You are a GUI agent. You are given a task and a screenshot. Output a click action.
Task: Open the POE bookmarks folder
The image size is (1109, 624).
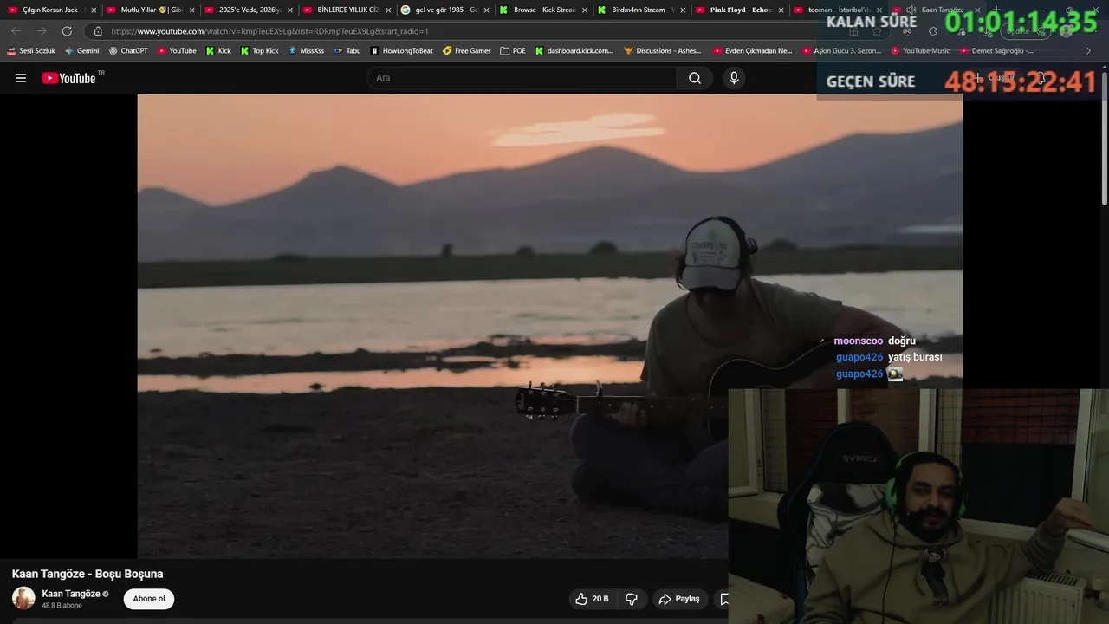(x=513, y=51)
